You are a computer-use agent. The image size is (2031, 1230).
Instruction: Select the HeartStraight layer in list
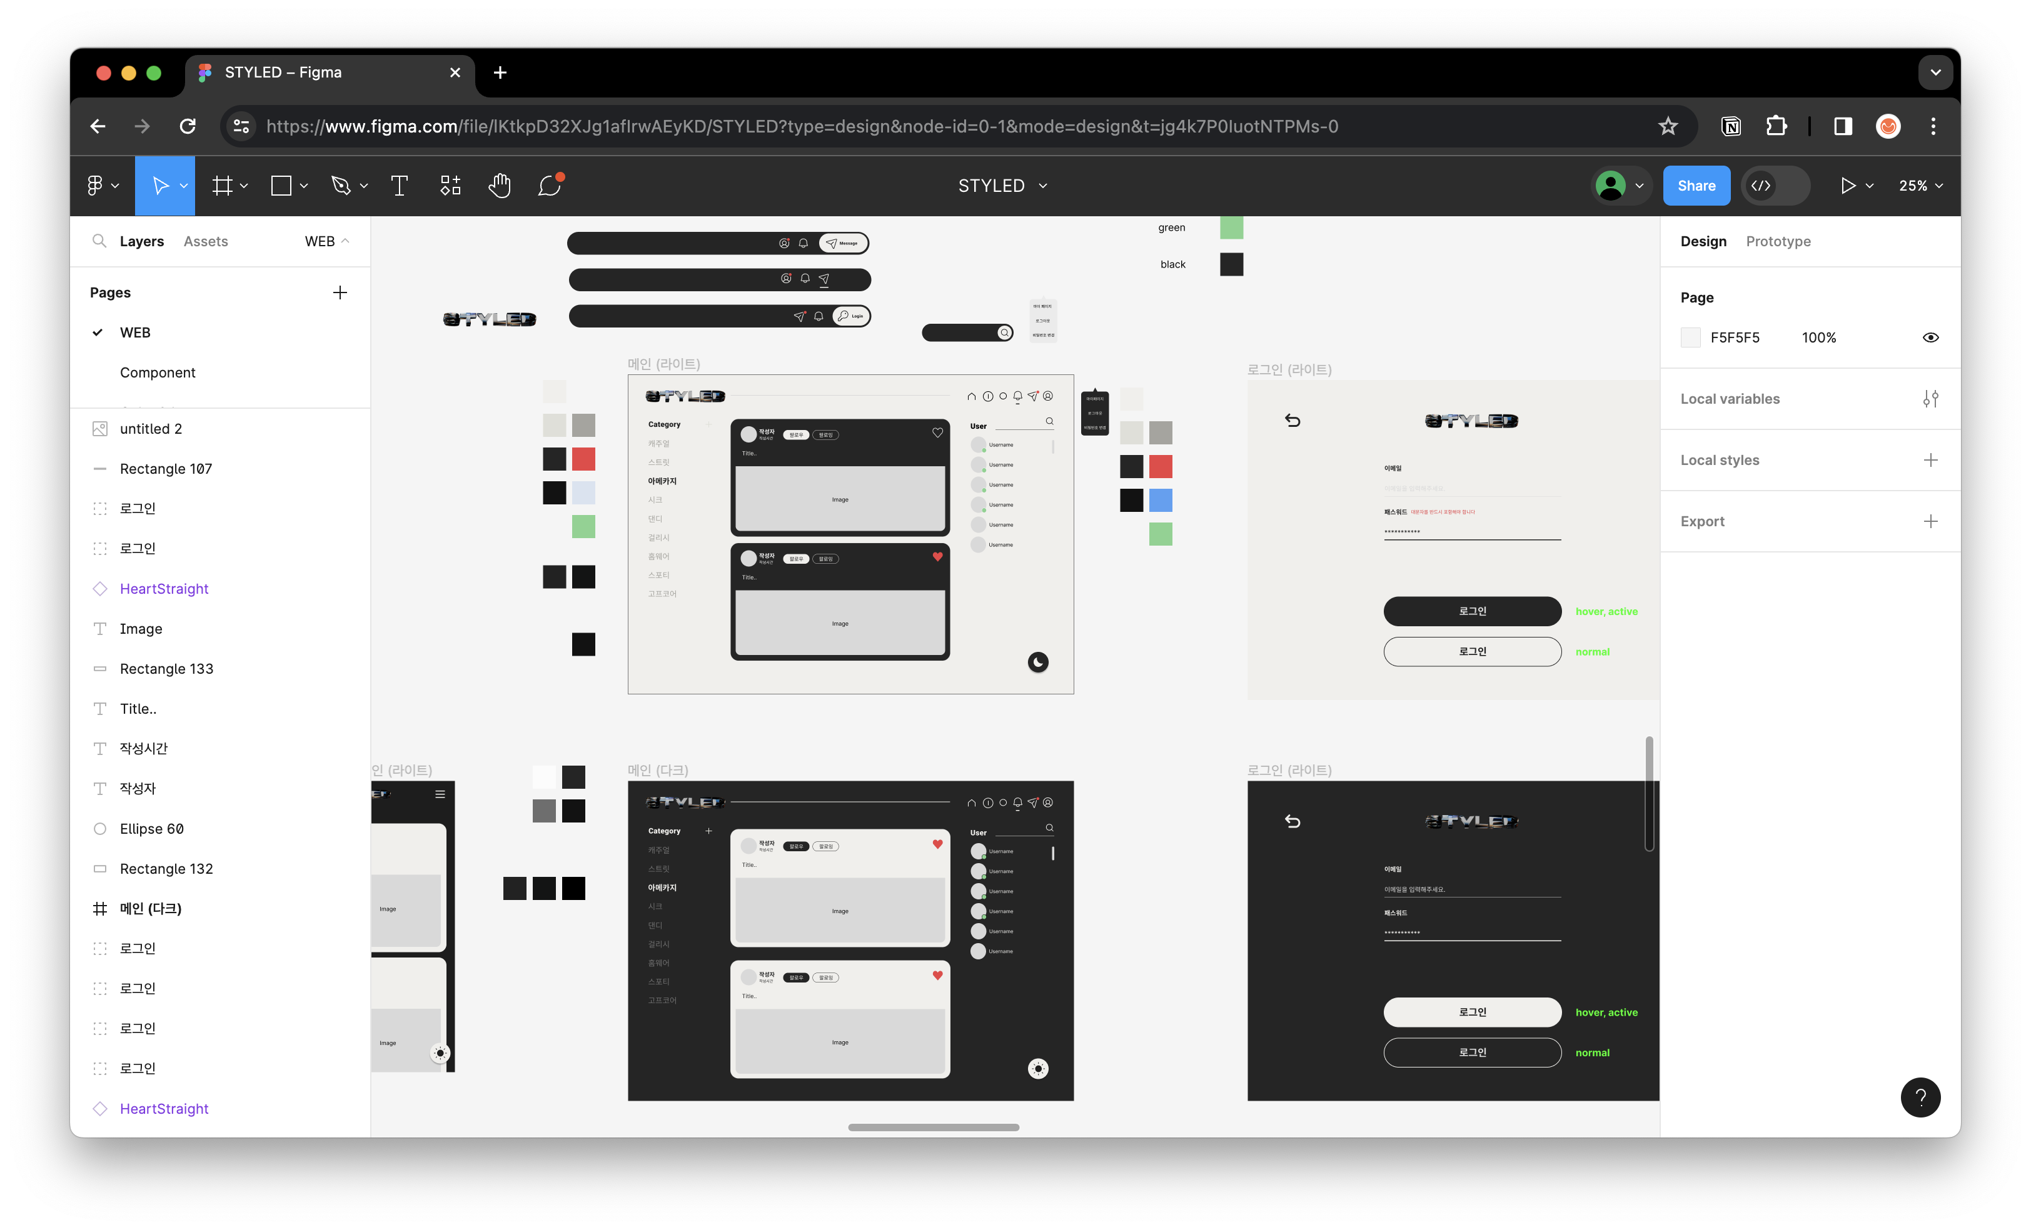(164, 588)
